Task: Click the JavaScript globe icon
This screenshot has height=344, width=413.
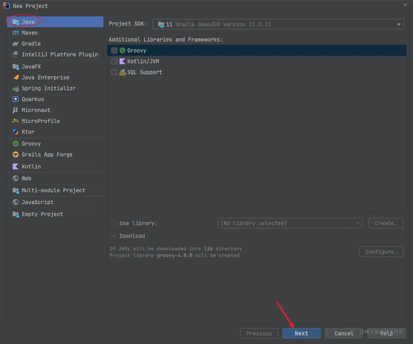Action: coord(16,202)
